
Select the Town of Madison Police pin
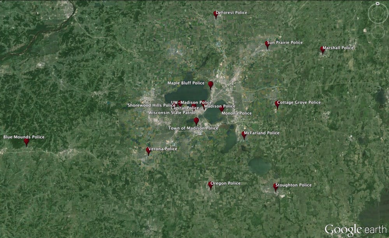(196, 121)
